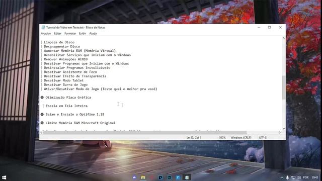Image resolution: width=322 pixels, height=181 pixels.
Task: Click 'Desativar Programas que Iniciam com o Windows'
Action: [x=86, y=63]
